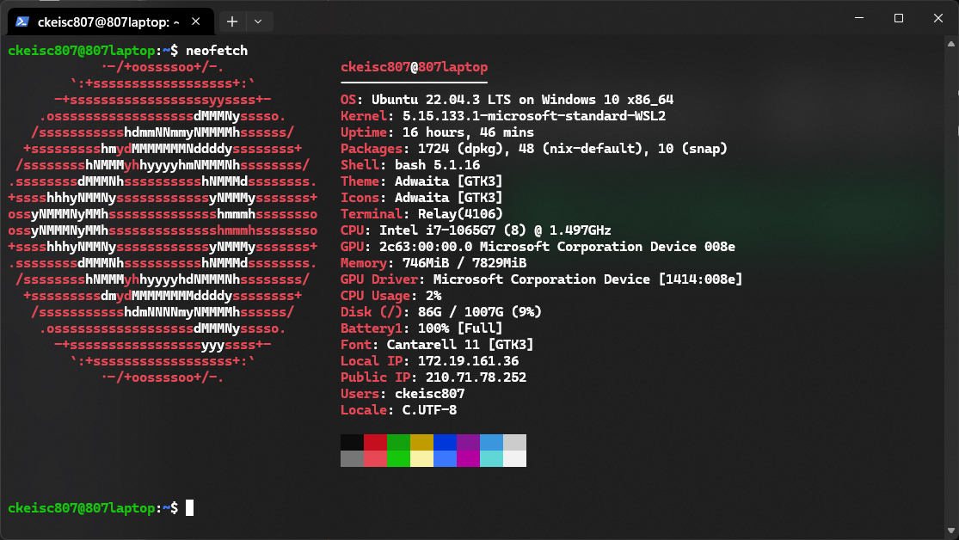
Task: Click the CPU value 'Intel i7-1065G7'
Action: 437,230
